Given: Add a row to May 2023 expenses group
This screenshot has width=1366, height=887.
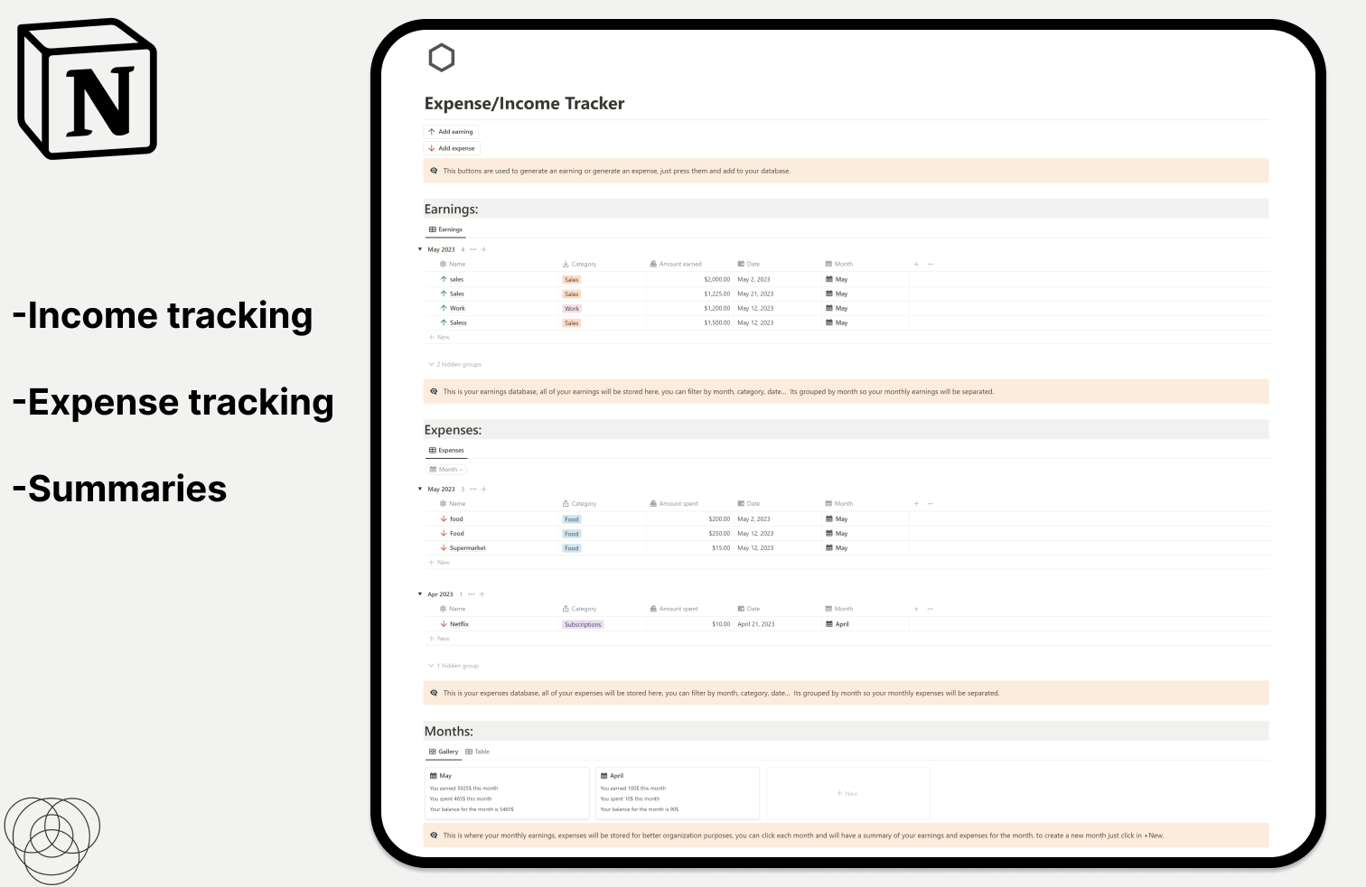Looking at the screenshot, I should pos(484,489).
